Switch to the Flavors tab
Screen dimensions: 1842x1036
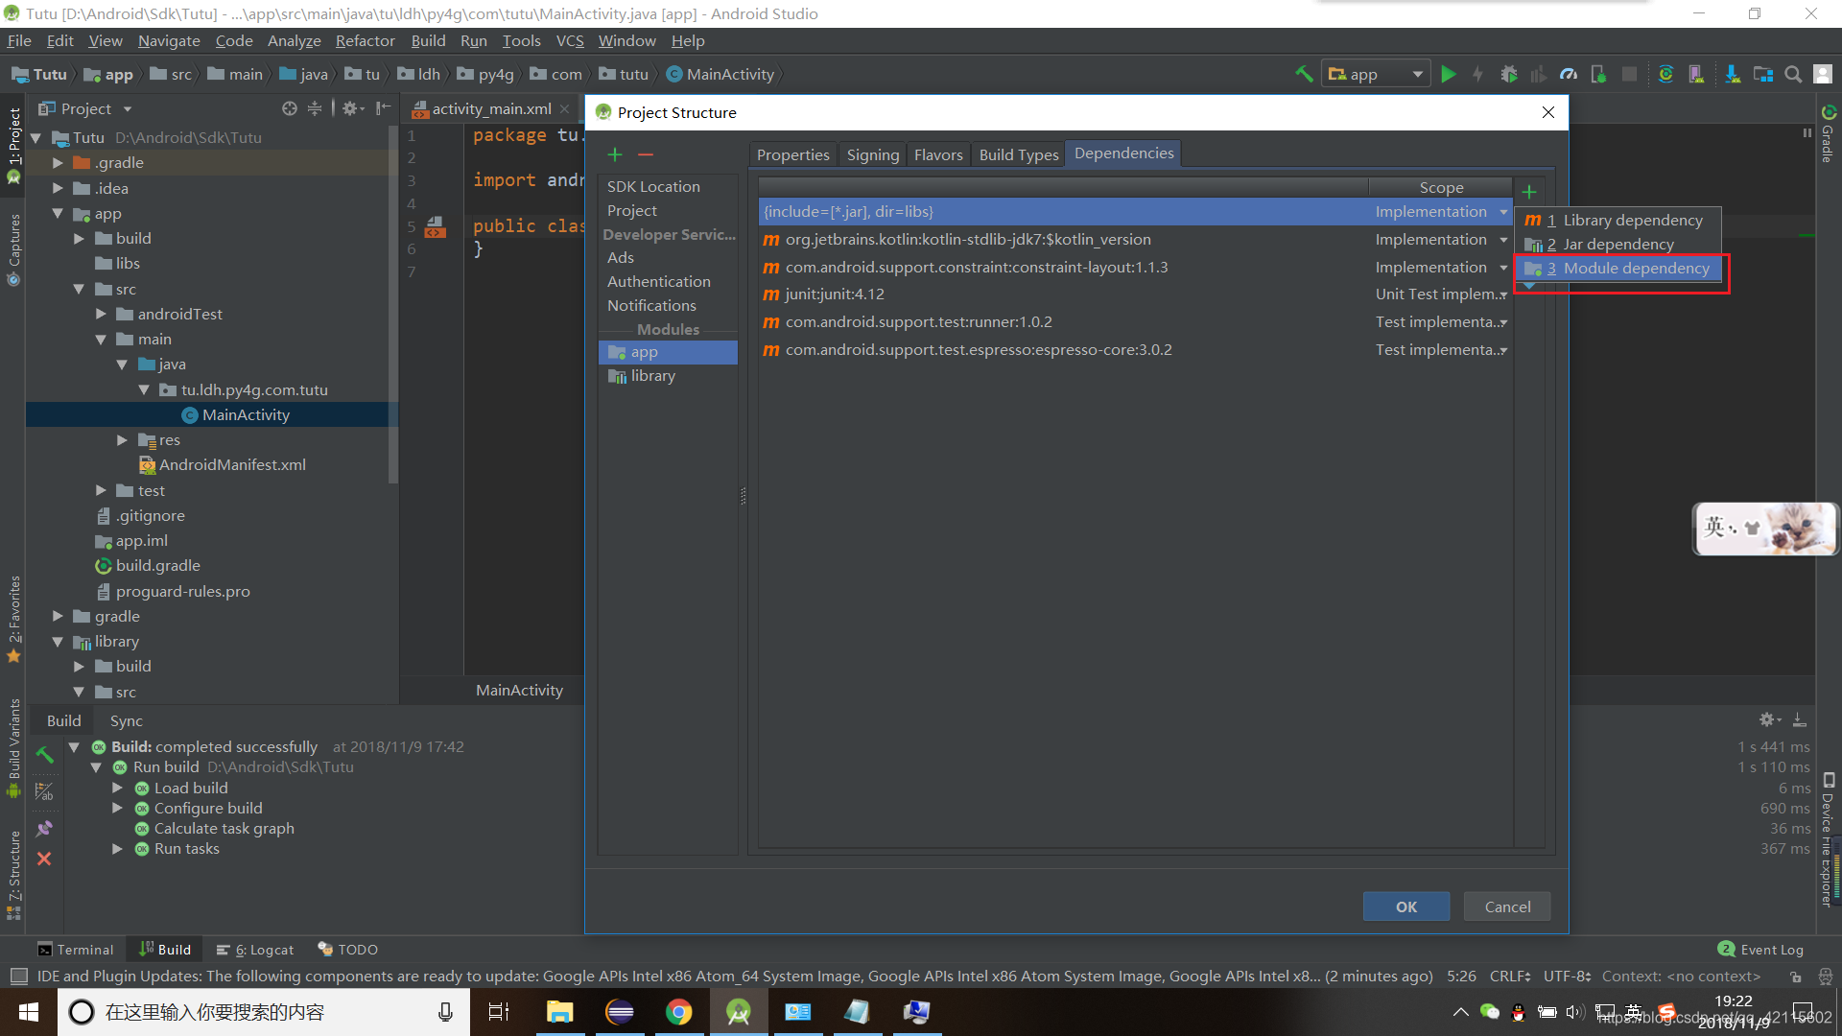[938, 154]
